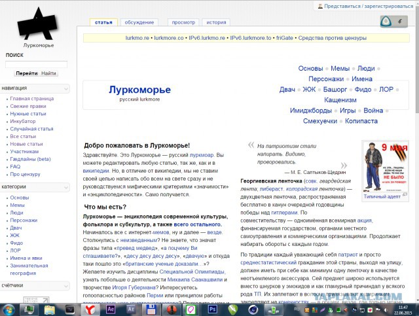Click the Представиться / зарегистрироваться link

pyautogui.click(x=369, y=6)
